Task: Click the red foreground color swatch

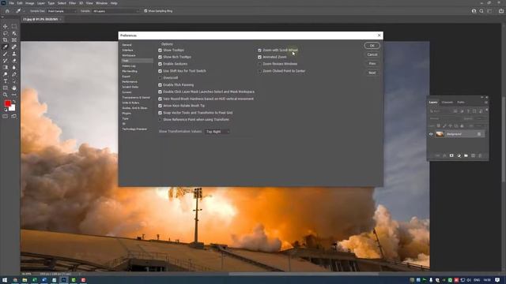Action: (7, 103)
